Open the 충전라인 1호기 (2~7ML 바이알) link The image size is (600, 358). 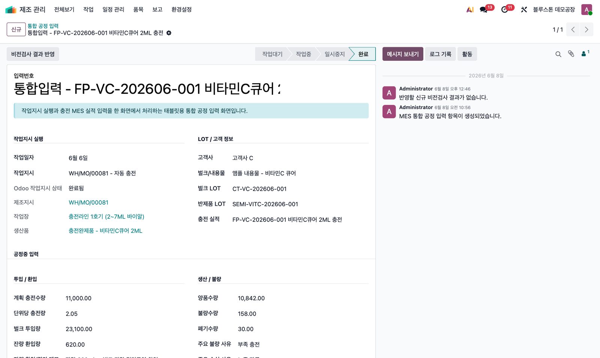[106, 217]
